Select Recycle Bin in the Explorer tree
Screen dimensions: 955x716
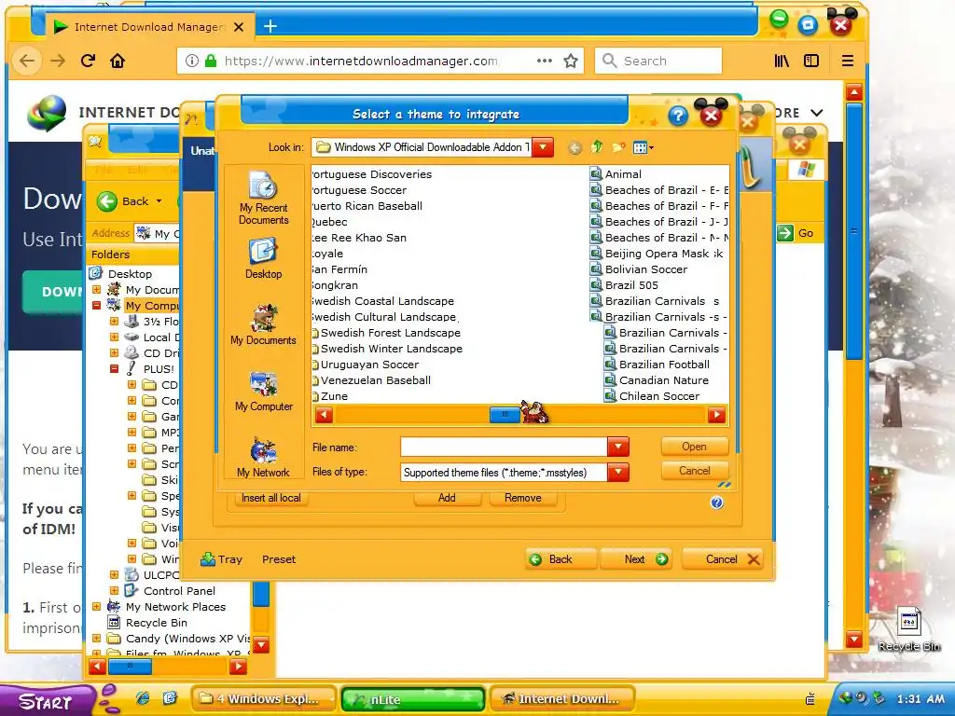click(156, 622)
